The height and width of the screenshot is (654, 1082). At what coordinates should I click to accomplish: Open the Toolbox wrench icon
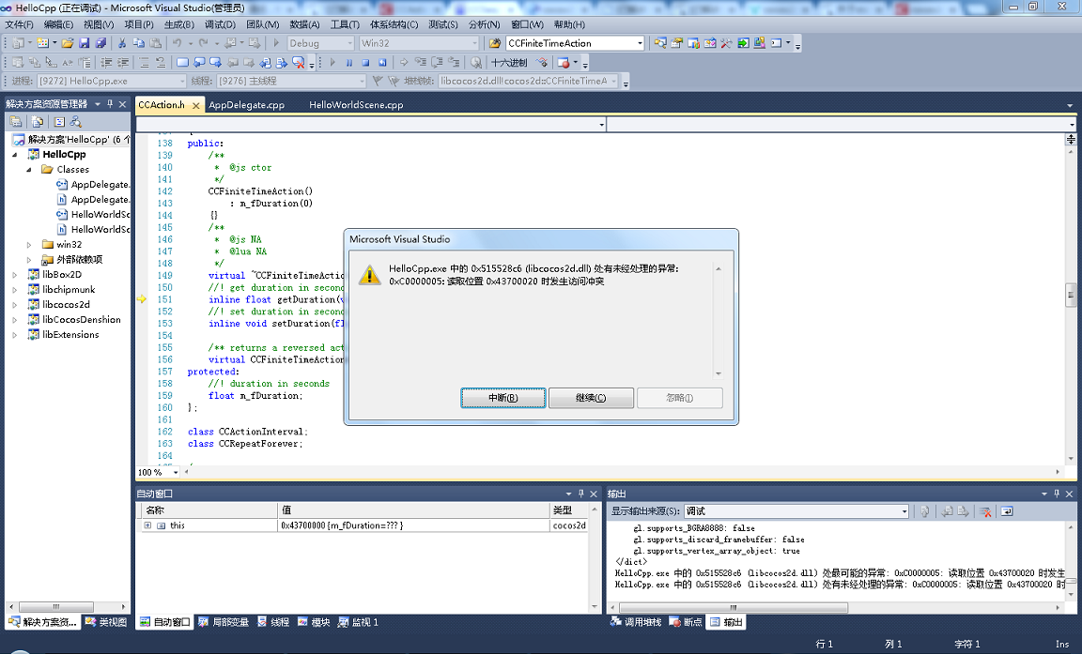[726, 43]
